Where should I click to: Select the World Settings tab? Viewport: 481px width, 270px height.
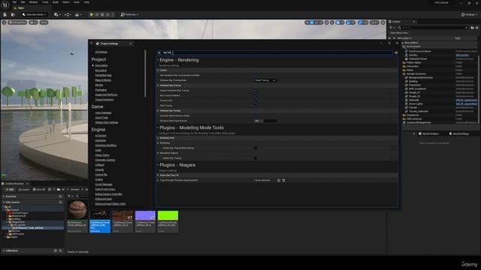pos(458,134)
